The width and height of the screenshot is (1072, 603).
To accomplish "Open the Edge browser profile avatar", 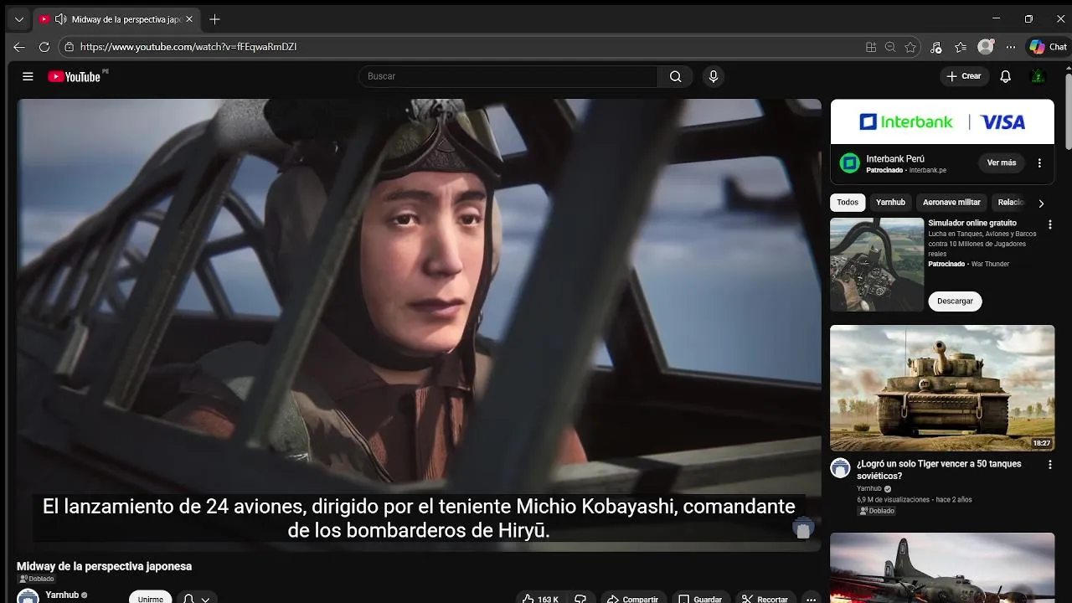I will pyautogui.click(x=986, y=47).
